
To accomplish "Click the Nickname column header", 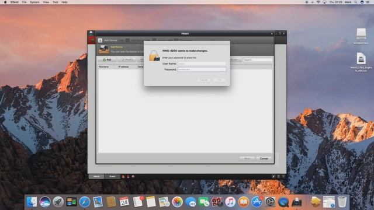I will pyautogui.click(x=104, y=67).
